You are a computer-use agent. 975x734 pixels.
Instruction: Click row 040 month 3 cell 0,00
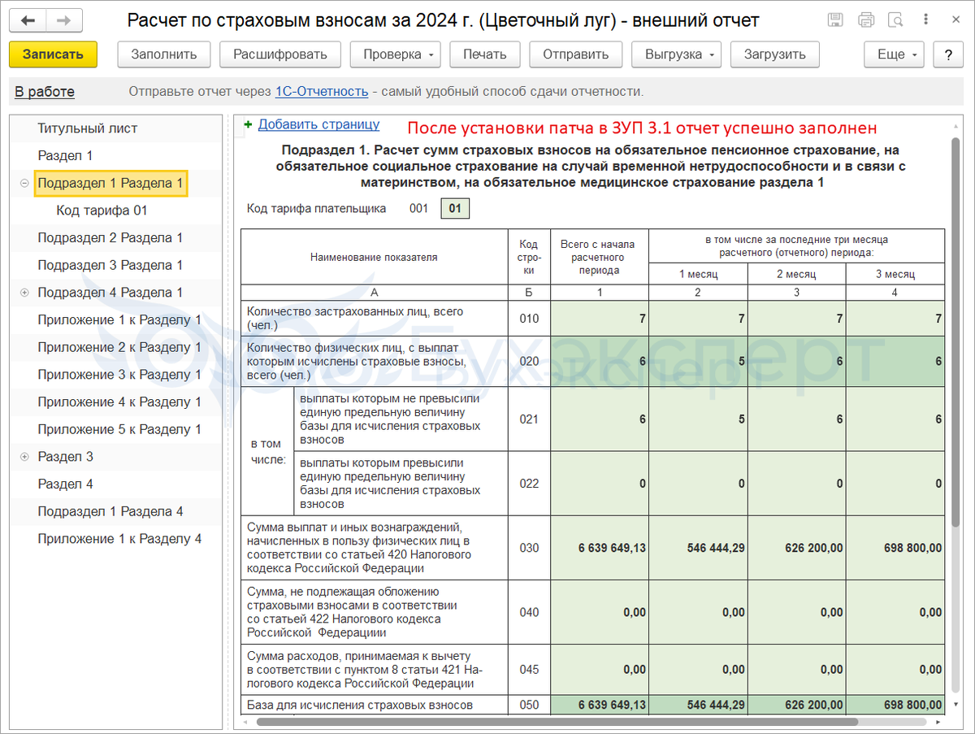tap(895, 612)
